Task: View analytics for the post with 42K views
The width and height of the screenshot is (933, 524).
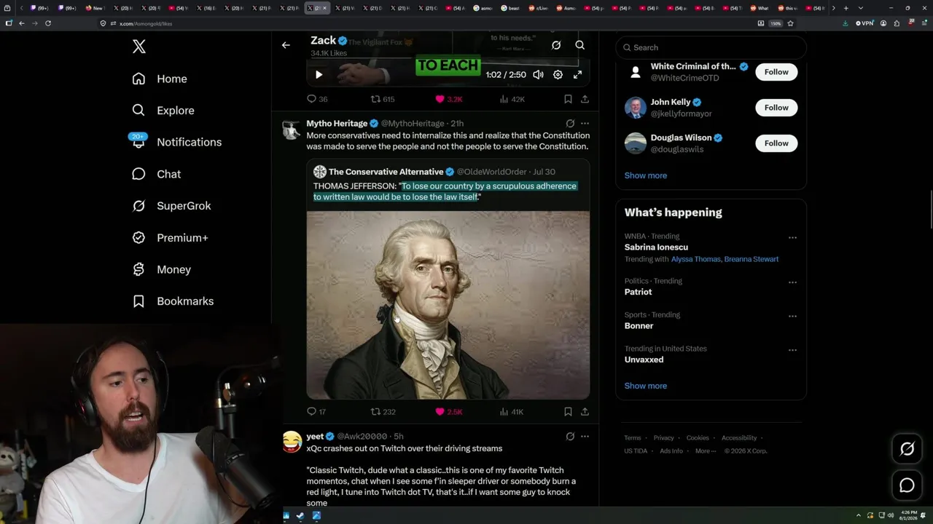Action: (512, 99)
